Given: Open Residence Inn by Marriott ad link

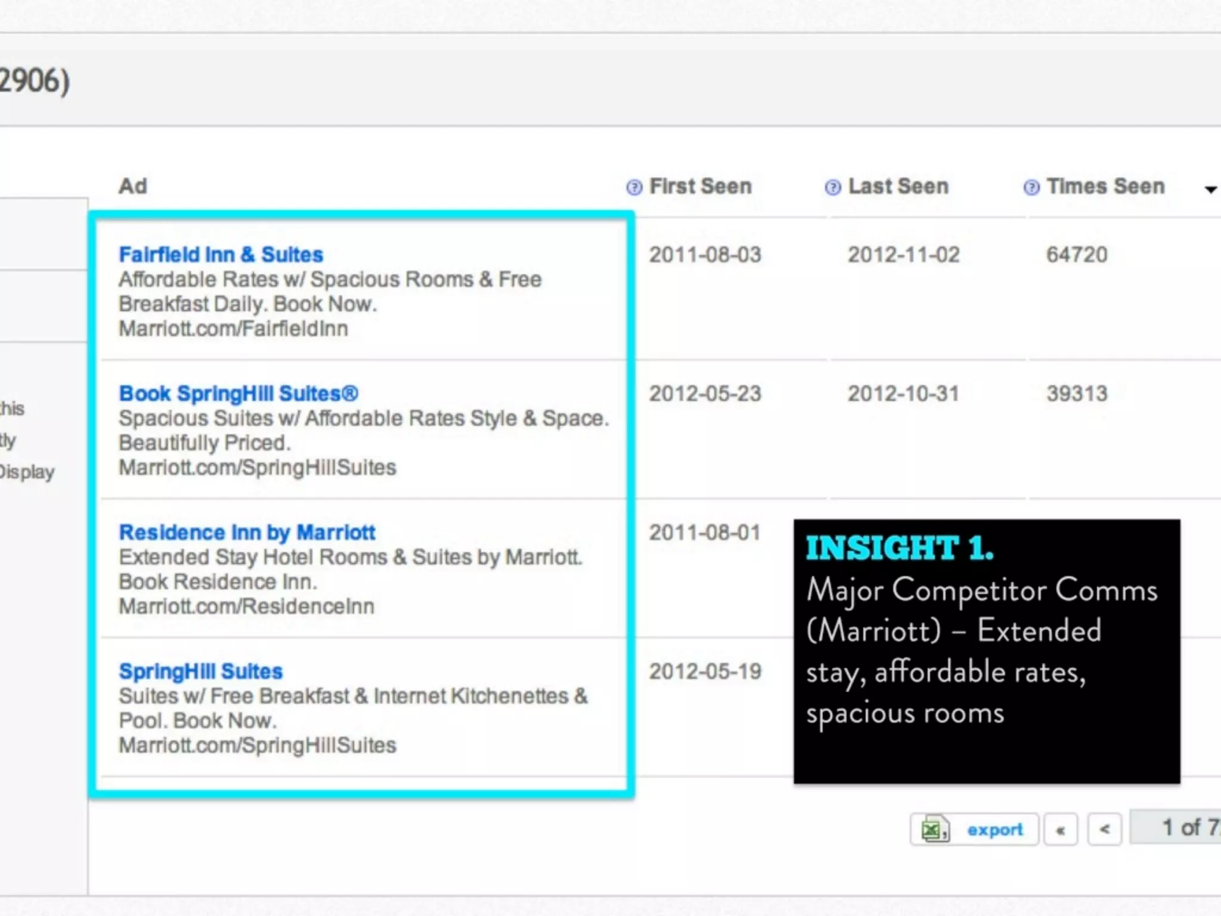Looking at the screenshot, I should [x=247, y=533].
